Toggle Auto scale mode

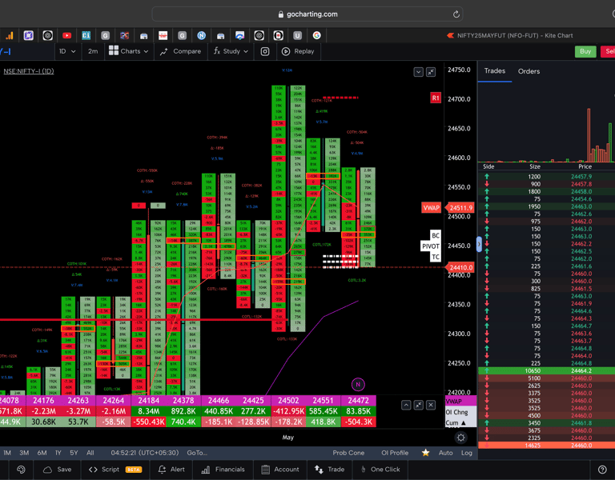pos(445,453)
